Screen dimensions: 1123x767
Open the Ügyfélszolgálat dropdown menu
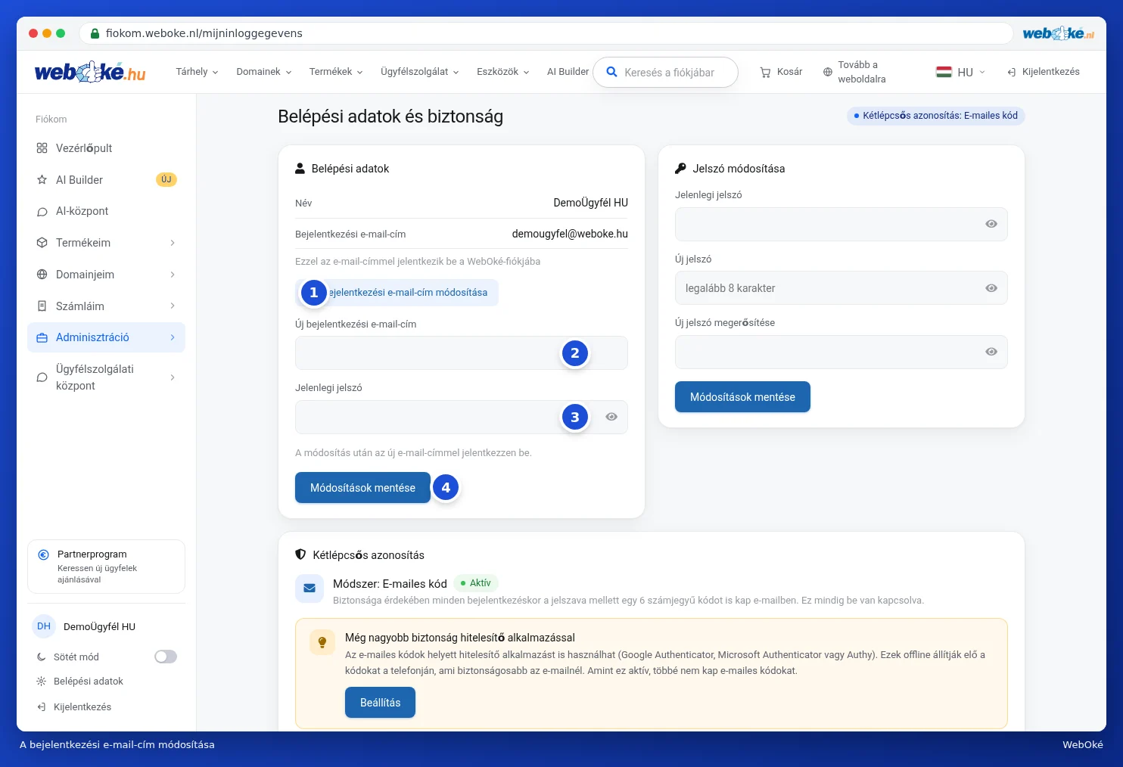pyautogui.click(x=420, y=72)
